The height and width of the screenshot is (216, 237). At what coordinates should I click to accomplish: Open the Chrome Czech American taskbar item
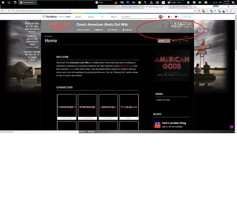pos(27,2)
